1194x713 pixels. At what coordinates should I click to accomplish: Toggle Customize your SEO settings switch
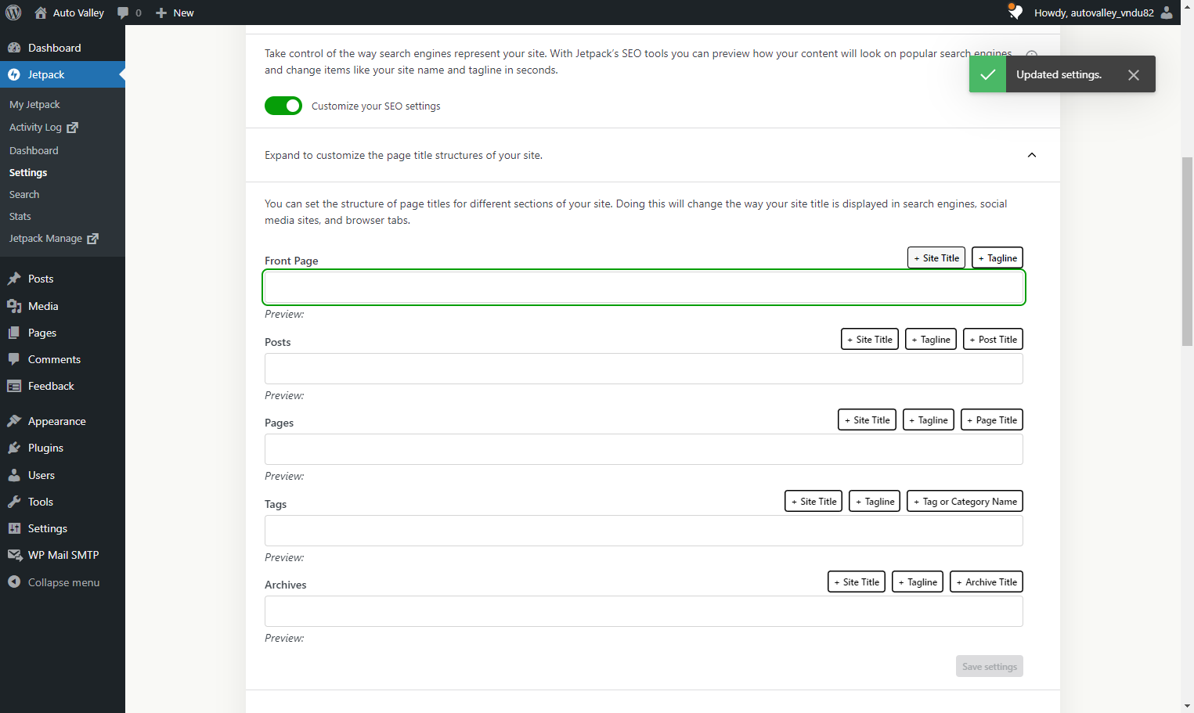coord(283,106)
